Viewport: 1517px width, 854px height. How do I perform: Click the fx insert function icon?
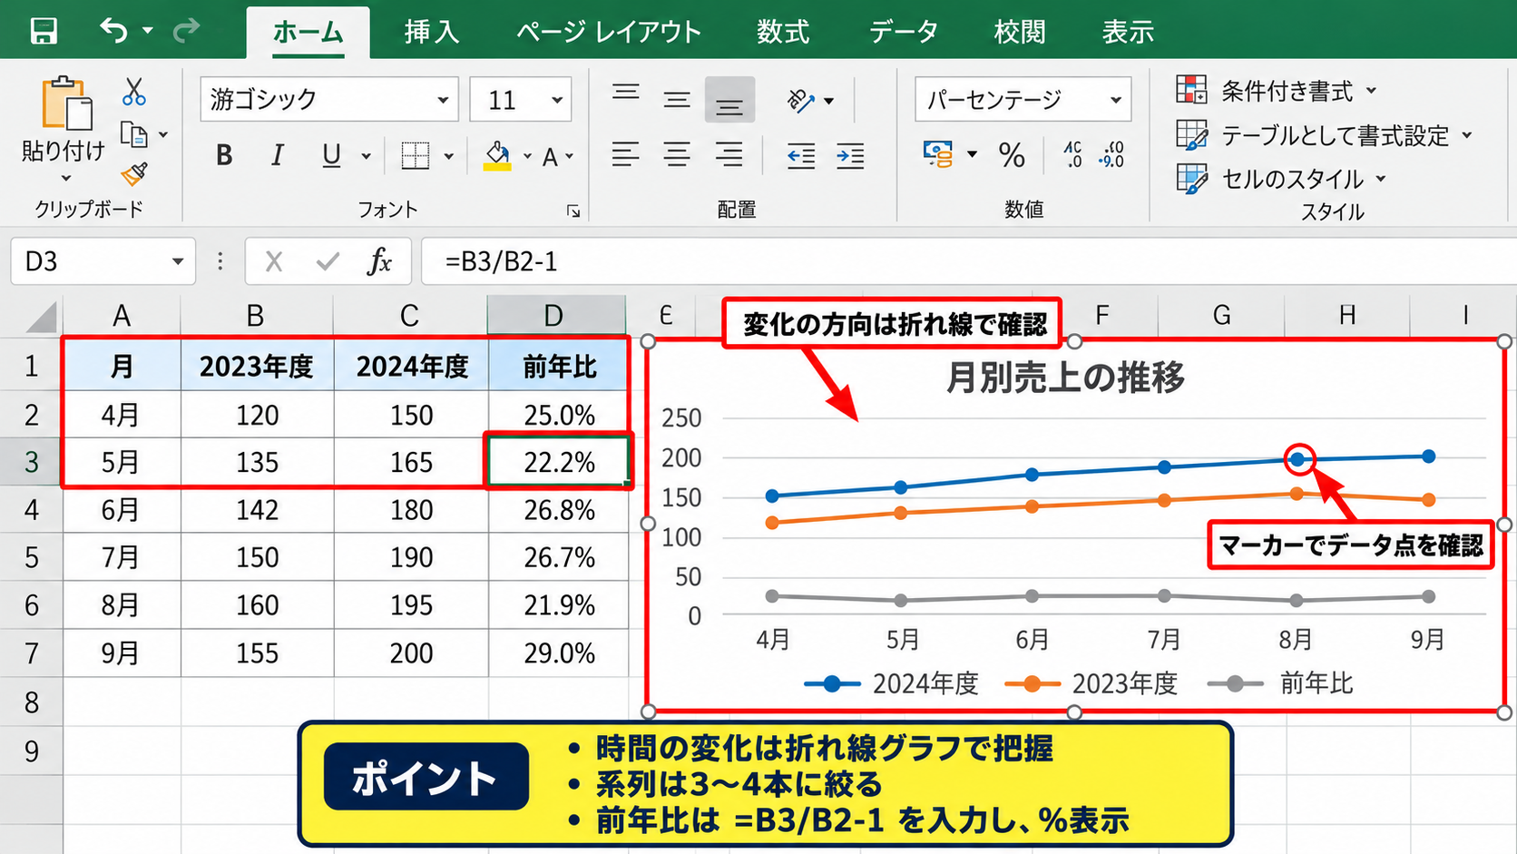click(379, 262)
